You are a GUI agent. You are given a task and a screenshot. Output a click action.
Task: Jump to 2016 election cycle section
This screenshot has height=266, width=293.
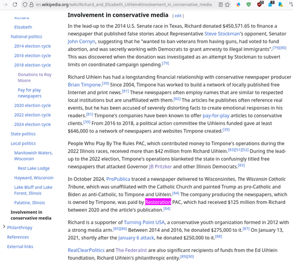[x=33, y=56]
